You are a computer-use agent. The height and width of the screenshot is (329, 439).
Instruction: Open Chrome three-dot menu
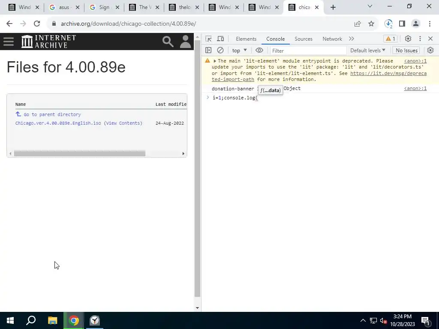click(430, 24)
